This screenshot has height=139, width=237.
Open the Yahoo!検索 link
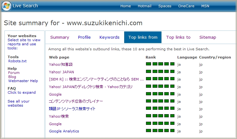[59, 116]
